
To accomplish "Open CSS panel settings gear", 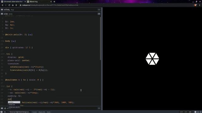I will [x=2, y=14].
